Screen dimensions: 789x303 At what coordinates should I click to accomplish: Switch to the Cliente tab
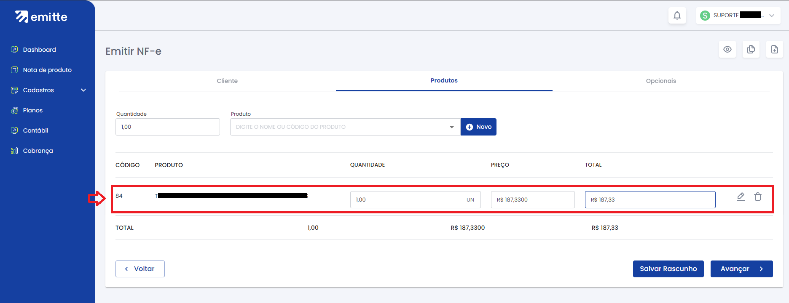pyautogui.click(x=227, y=81)
